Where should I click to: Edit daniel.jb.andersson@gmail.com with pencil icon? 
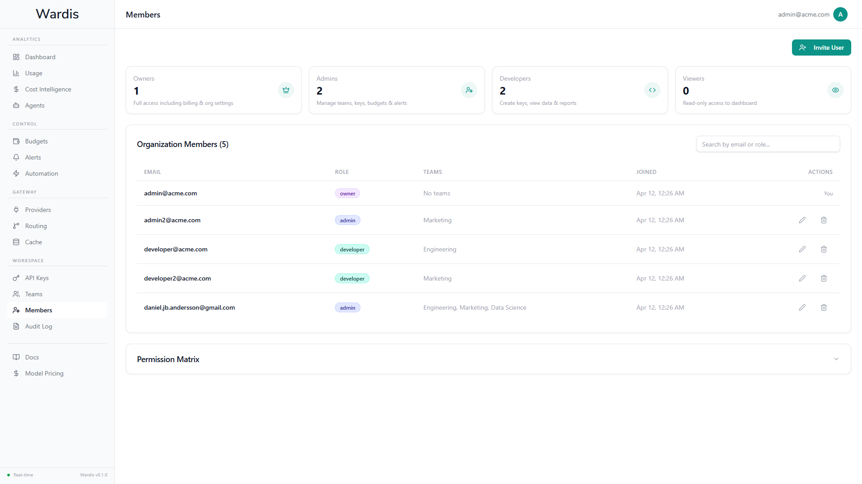click(x=802, y=307)
